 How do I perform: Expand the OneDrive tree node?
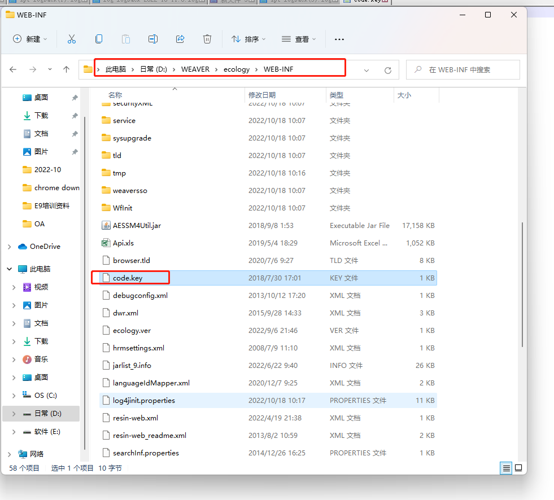click(x=10, y=247)
